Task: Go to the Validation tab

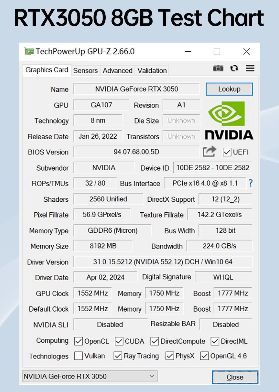Action: pos(152,71)
